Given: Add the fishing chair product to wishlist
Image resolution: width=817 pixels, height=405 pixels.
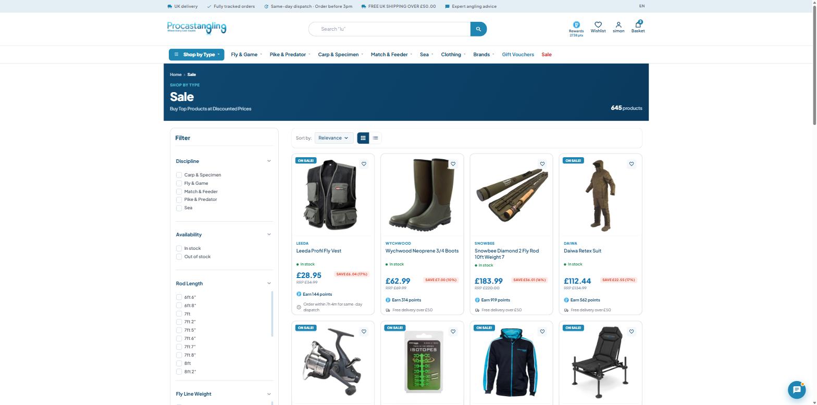Looking at the screenshot, I should tap(631, 332).
